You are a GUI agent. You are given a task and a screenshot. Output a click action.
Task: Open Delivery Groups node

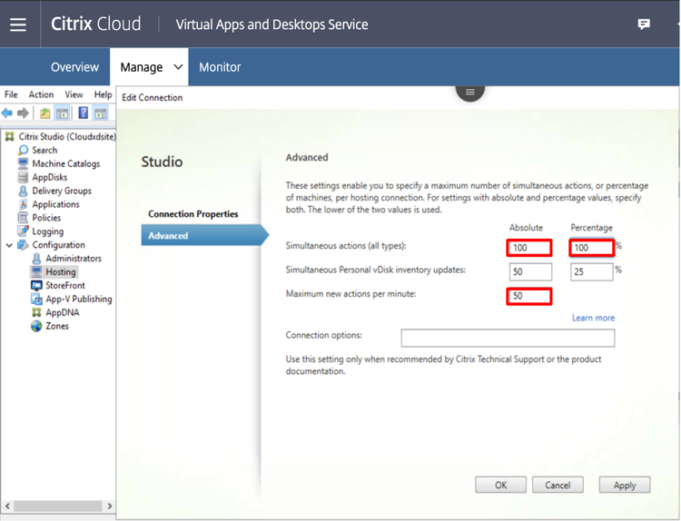(x=62, y=191)
